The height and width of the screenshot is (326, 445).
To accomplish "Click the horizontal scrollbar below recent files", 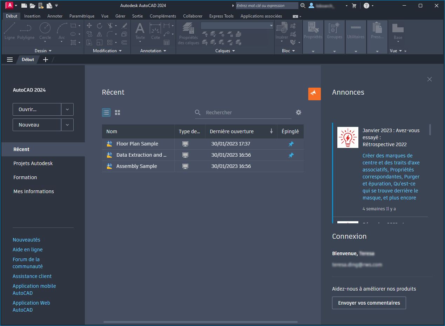I will click(201, 322).
